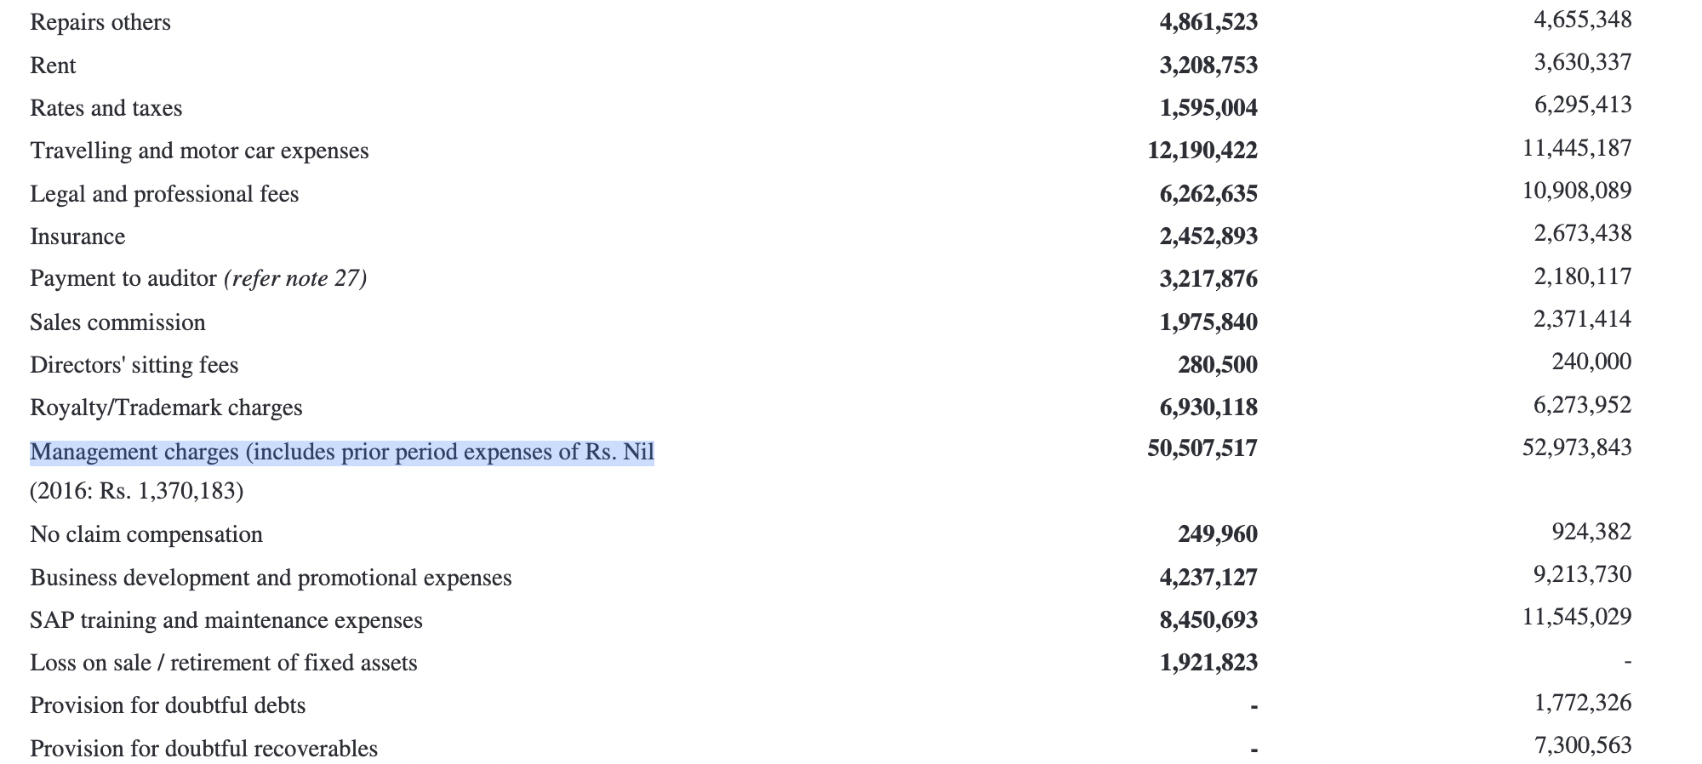1702x764 pixels.
Task: Click the highlighted Management charges text
Action: (342, 452)
